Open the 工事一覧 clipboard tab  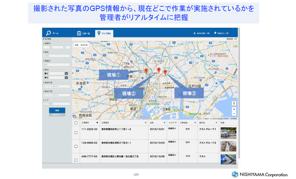coord(79,33)
